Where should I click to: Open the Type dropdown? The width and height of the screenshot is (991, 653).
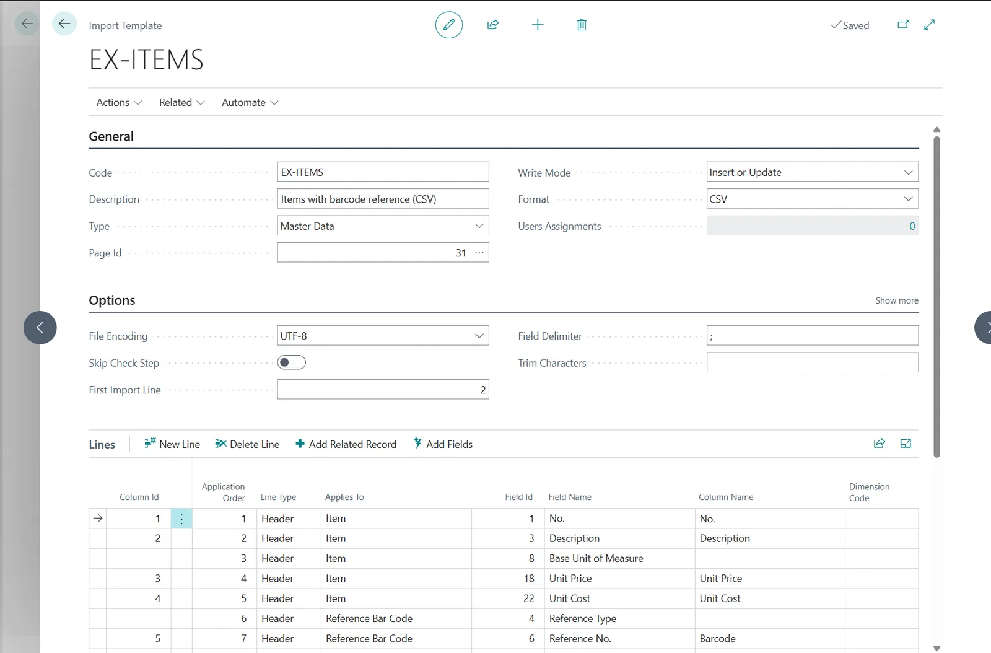click(x=479, y=226)
